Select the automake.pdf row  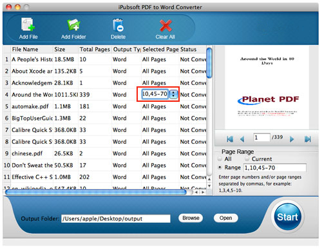[104, 106]
